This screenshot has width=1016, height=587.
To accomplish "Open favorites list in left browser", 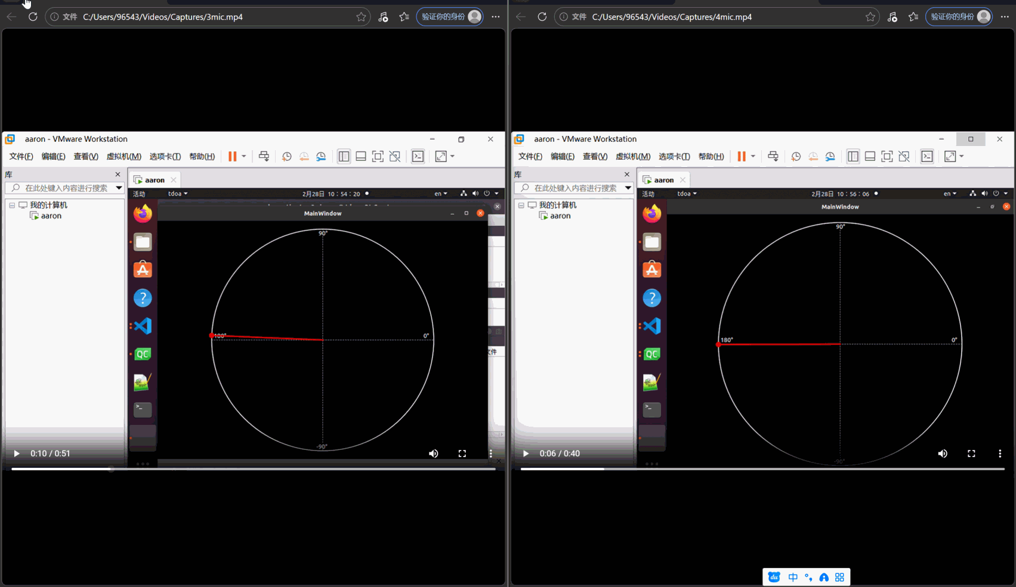I will click(404, 17).
